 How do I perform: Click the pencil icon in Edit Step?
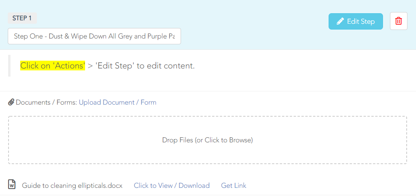tap(340, 21)
